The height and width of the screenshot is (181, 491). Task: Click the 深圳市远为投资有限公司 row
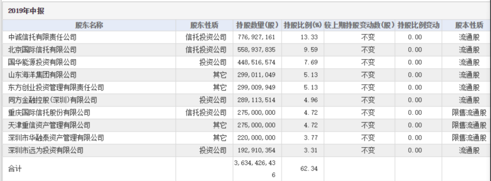point(245,150)
